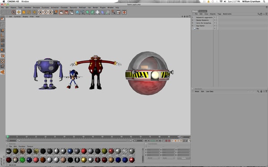Go to the start of animation
Image resolution: width=268 pixels, height=167 pixels.
click(146, 141)
